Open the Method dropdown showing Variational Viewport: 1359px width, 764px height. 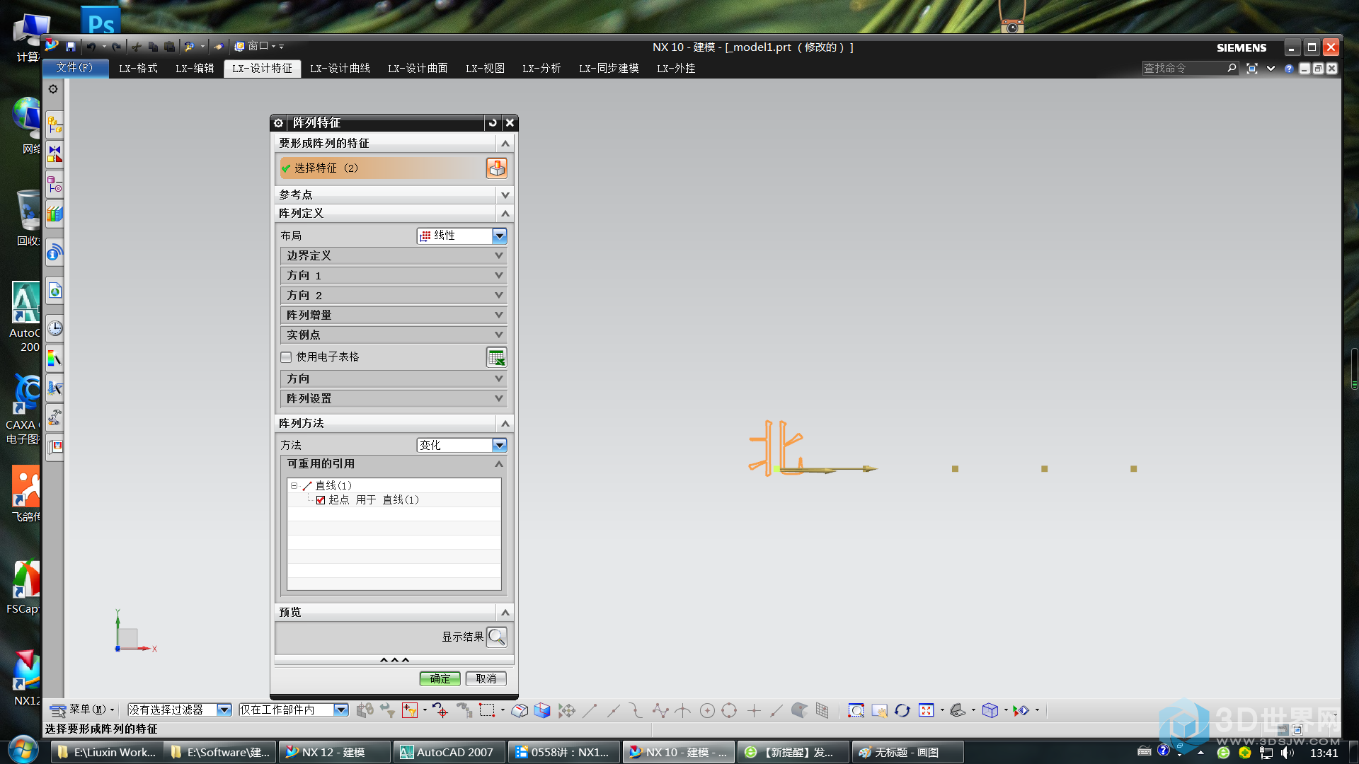pos(461,445)
